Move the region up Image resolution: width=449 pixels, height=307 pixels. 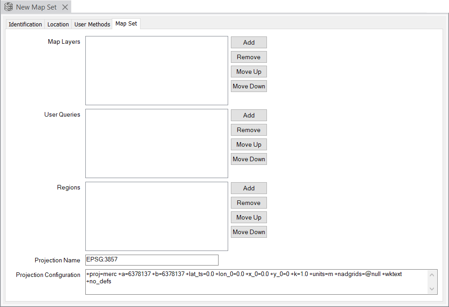click(x=249, y=217)
